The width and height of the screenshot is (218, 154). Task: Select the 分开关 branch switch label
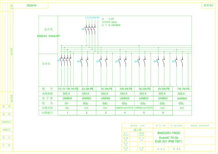point(46,64)
